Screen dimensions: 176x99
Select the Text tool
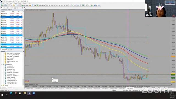(20, 8)
